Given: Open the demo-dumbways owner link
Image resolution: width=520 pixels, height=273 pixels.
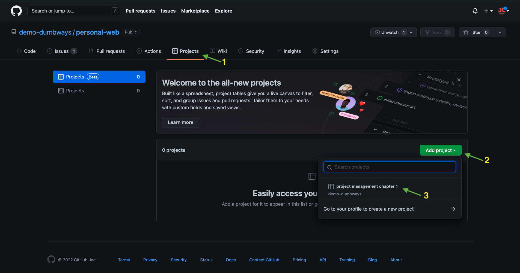Looking at the screenshot, I should (45, 32).
